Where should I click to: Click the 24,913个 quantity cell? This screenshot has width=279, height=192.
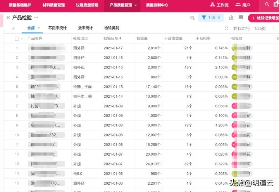153,164
